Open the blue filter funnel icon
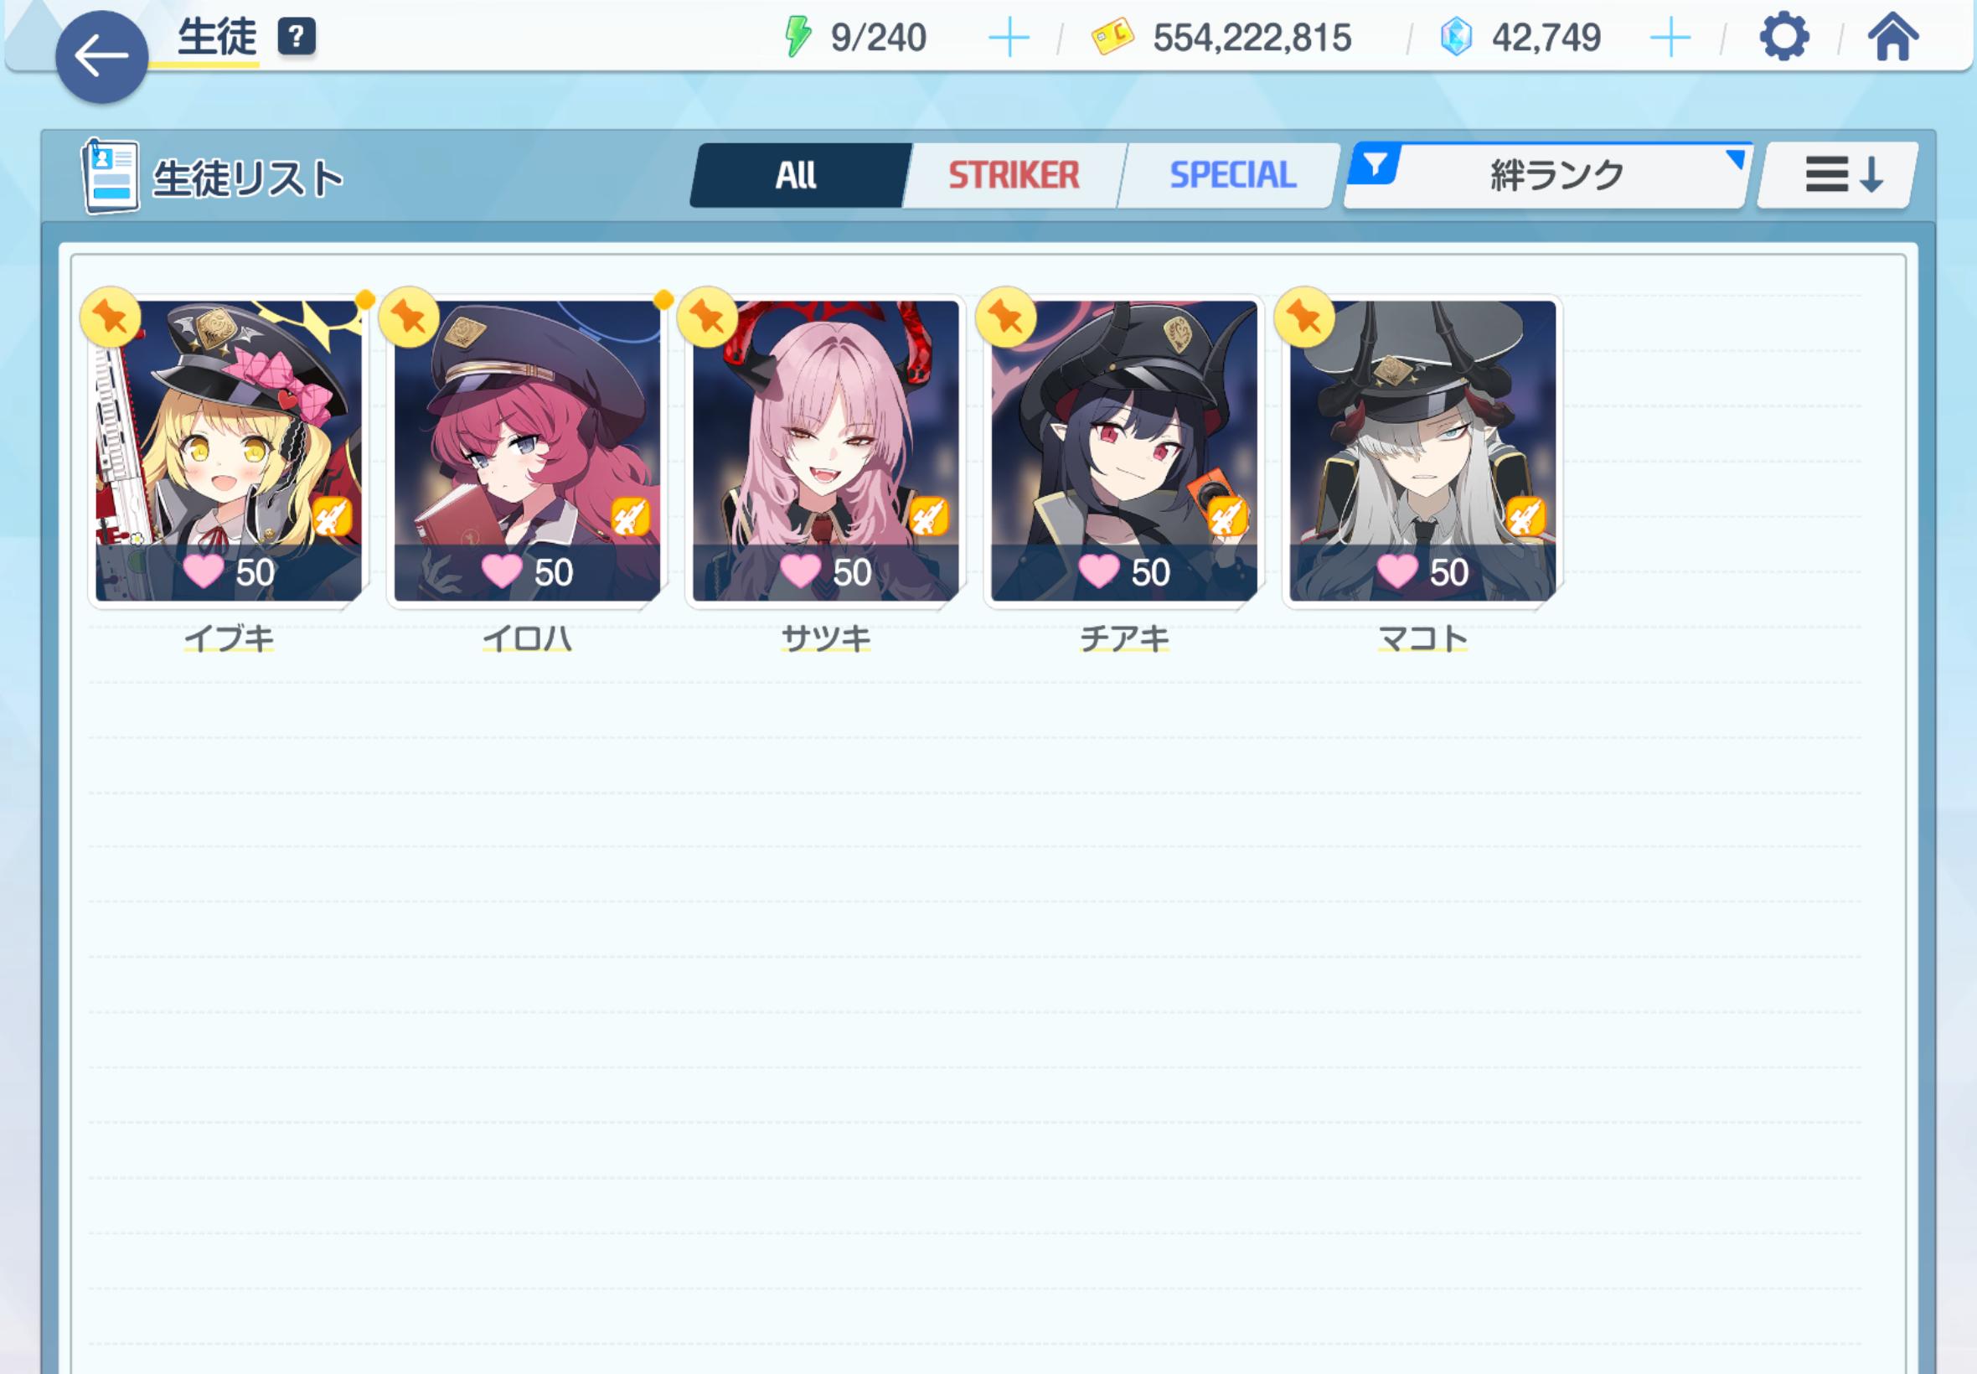Viewport: 1977px width, 1374px height. (1375, 164)
